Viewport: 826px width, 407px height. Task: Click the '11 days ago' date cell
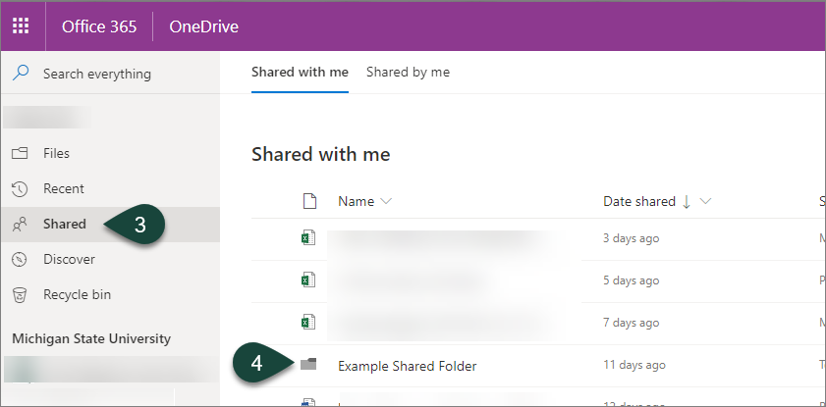[x=634, y=365]
